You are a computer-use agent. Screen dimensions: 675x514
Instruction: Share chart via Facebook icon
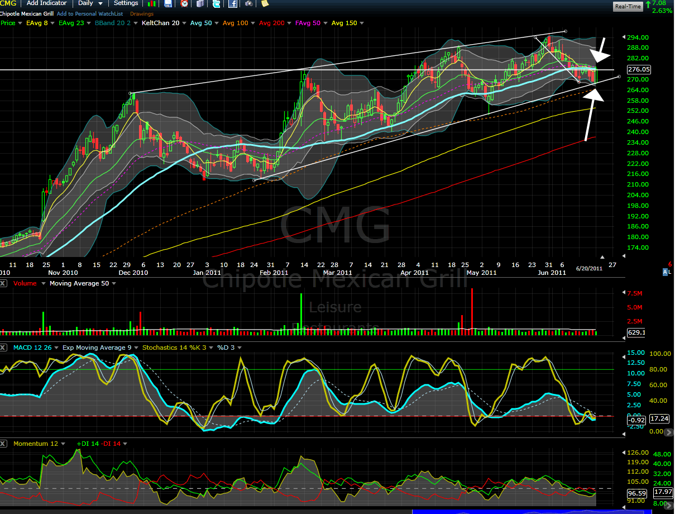pos(232,3)
